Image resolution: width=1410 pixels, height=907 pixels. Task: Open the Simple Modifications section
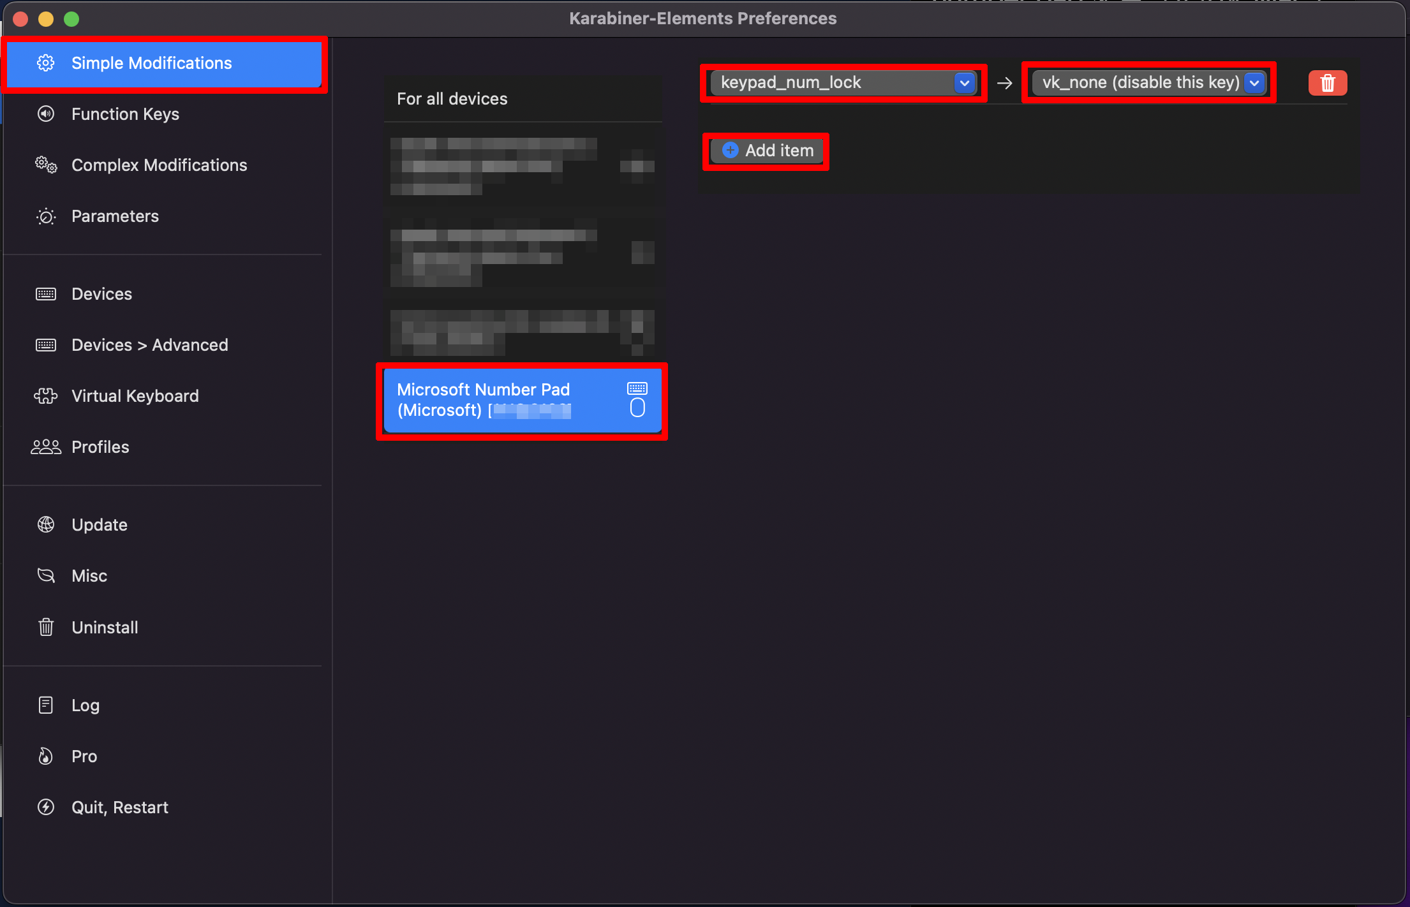pyautogui.click(x=165, y=64)
